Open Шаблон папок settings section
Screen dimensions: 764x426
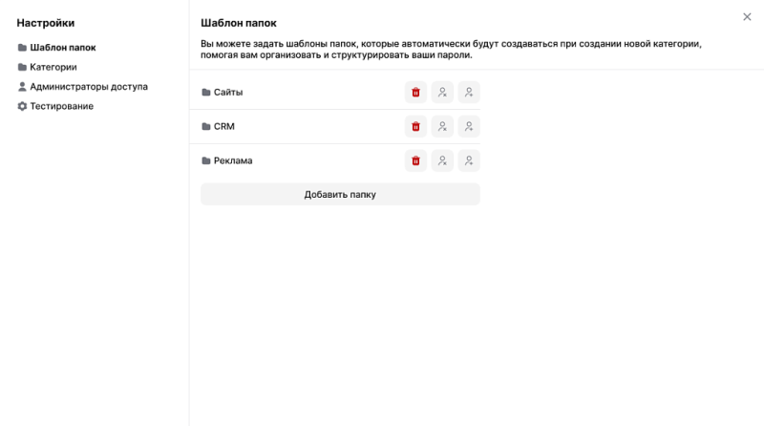[62, 48]
